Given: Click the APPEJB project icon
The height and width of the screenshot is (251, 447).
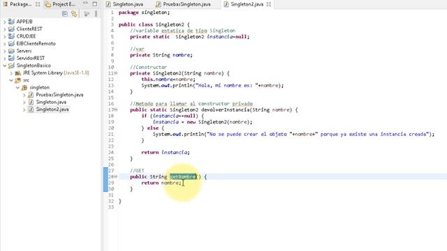Looking at the screenshot, I should pyautogui.click(x=11, y=22).
